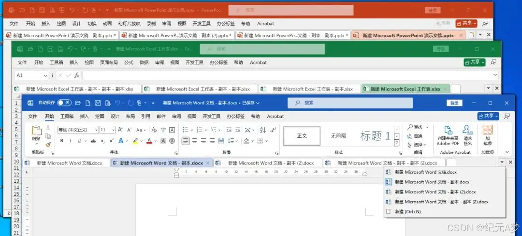The width and height of the screenshot is (522, 236).
Task: Click the Copy icon in Word clipboard group
Action: [x=48, y=136]
